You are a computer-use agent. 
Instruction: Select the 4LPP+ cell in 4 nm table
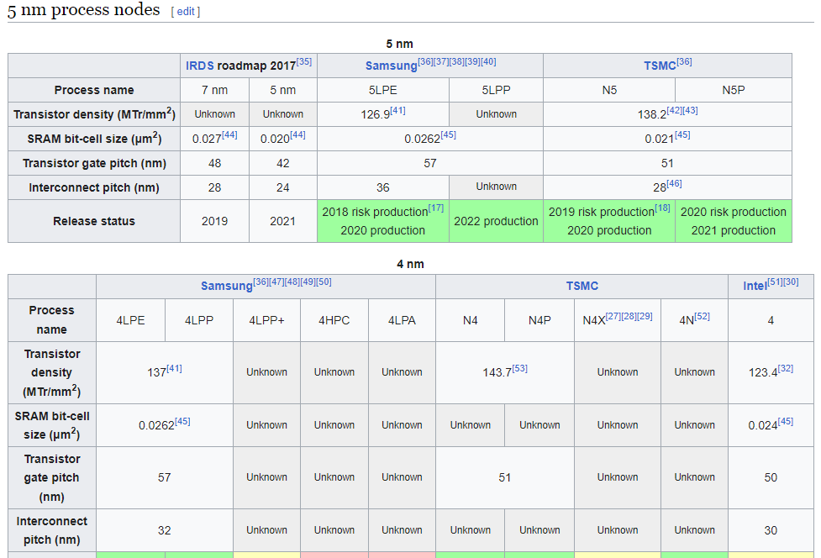[266, 320]
